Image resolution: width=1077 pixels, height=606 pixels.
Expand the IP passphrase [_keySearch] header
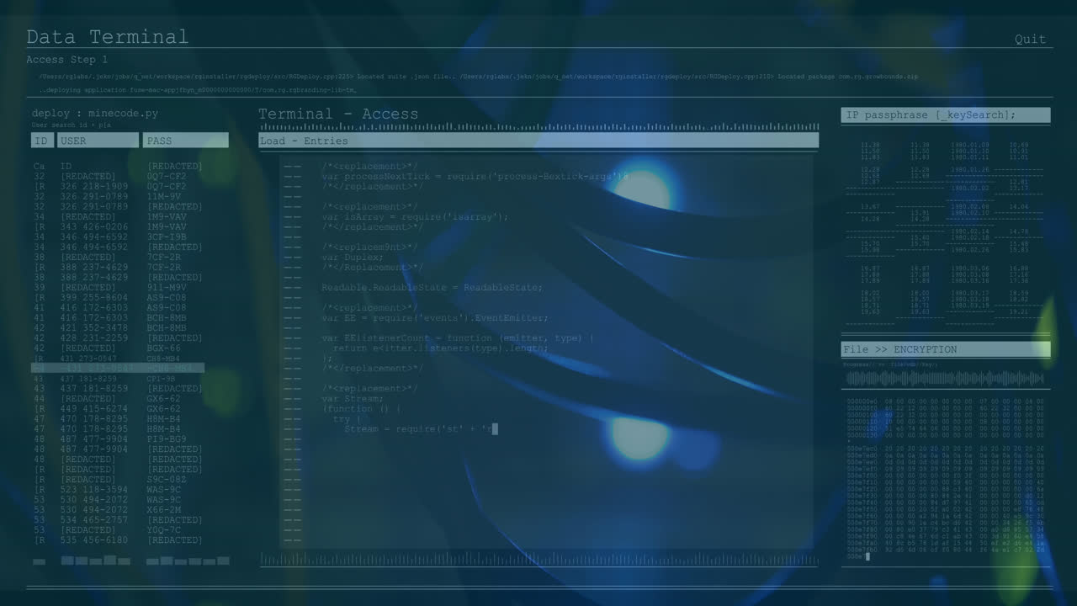pos(945,114)
